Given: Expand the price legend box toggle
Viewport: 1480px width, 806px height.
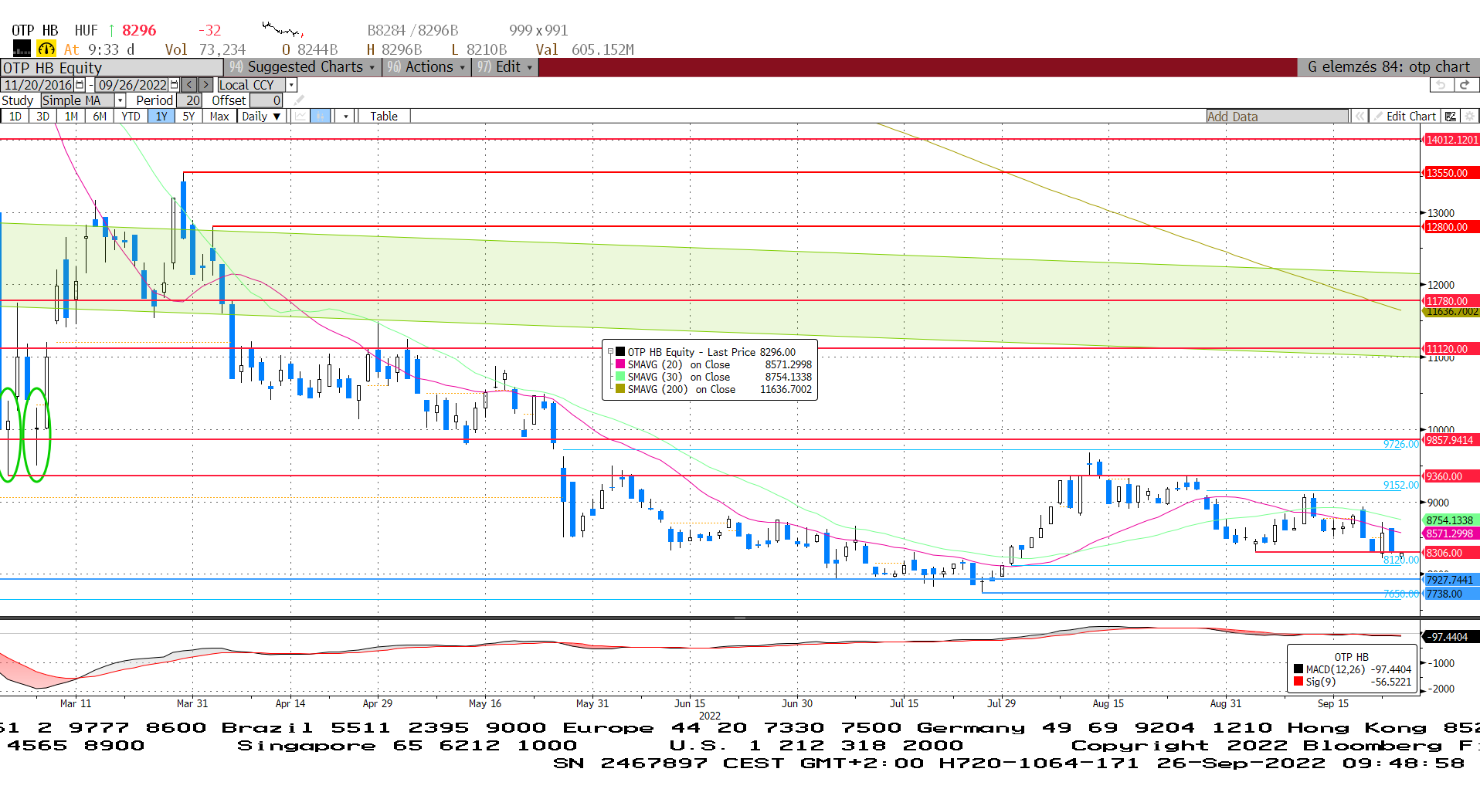Looking at the screenshot, I should 610,352.
